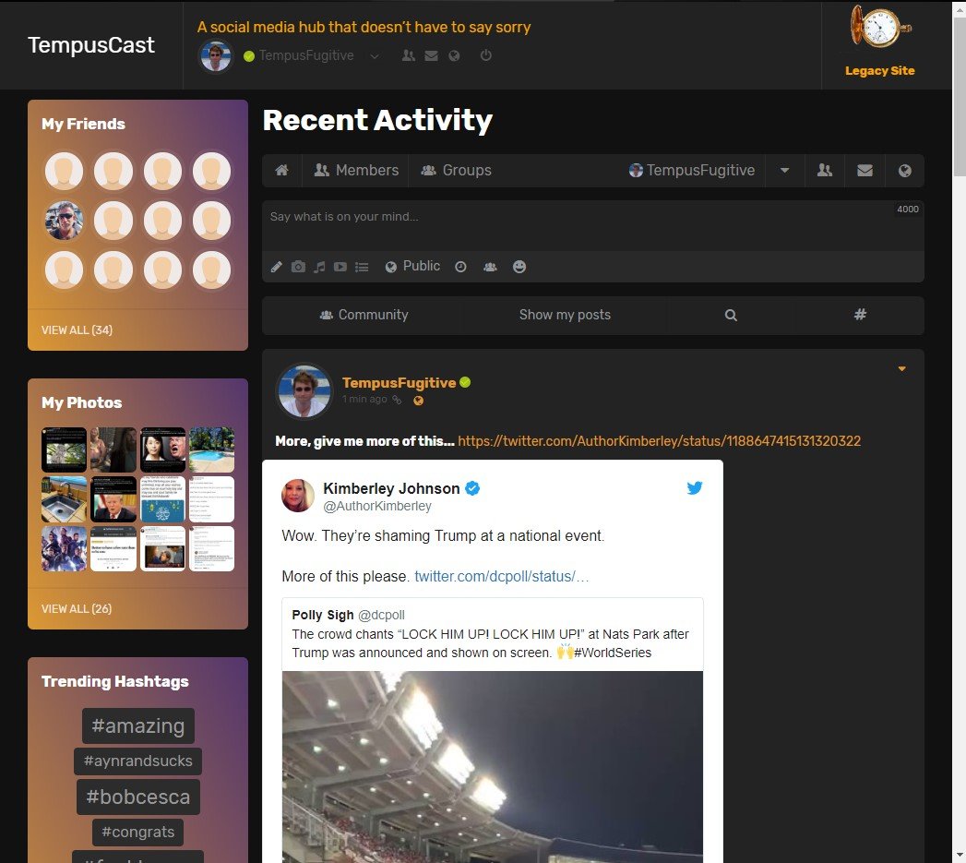The width and height of the screenshot is (966, 863).
Task: Select Show my posts tab
Action: point(565,315)
